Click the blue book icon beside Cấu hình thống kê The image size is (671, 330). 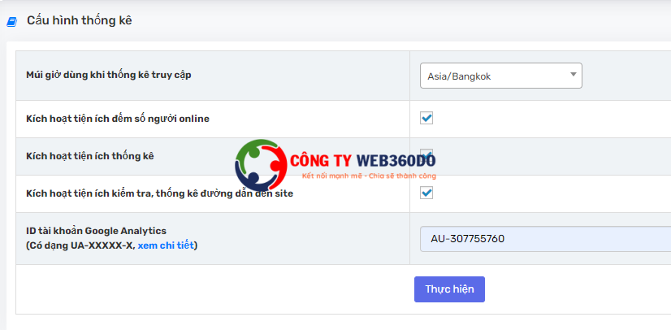click(x=11, y=22)
